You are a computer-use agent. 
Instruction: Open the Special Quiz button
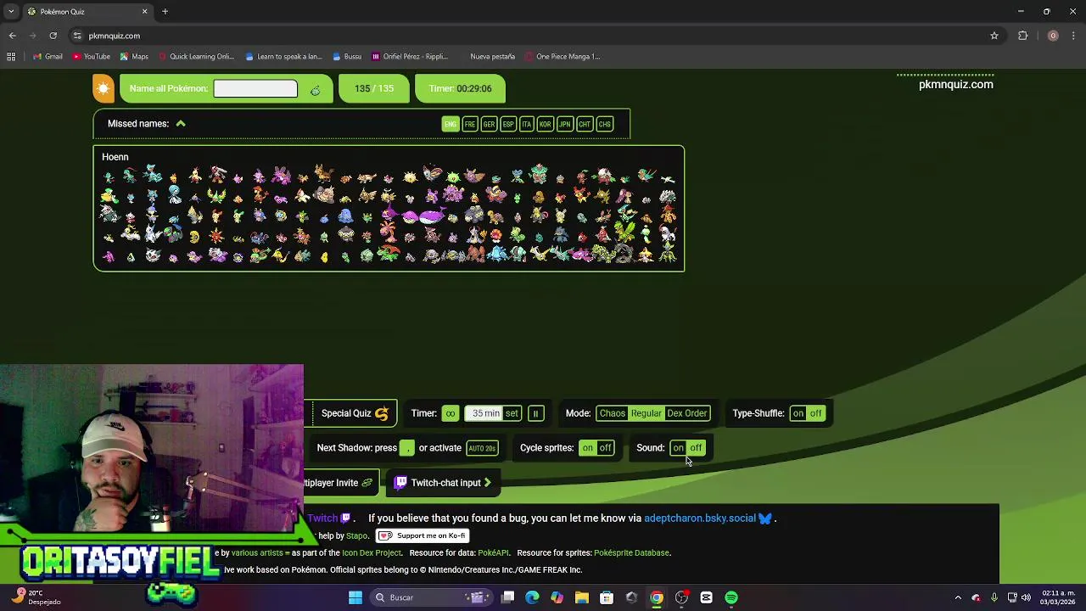(x=355, y=413)
